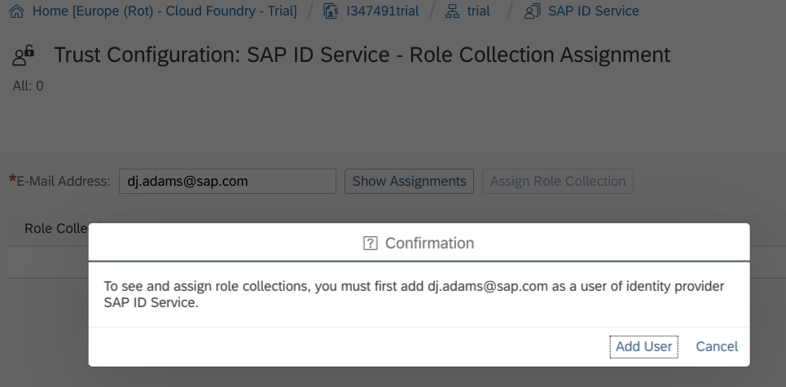
Task: Dismiss dialog with Cancel button
Action: (717, 346)
